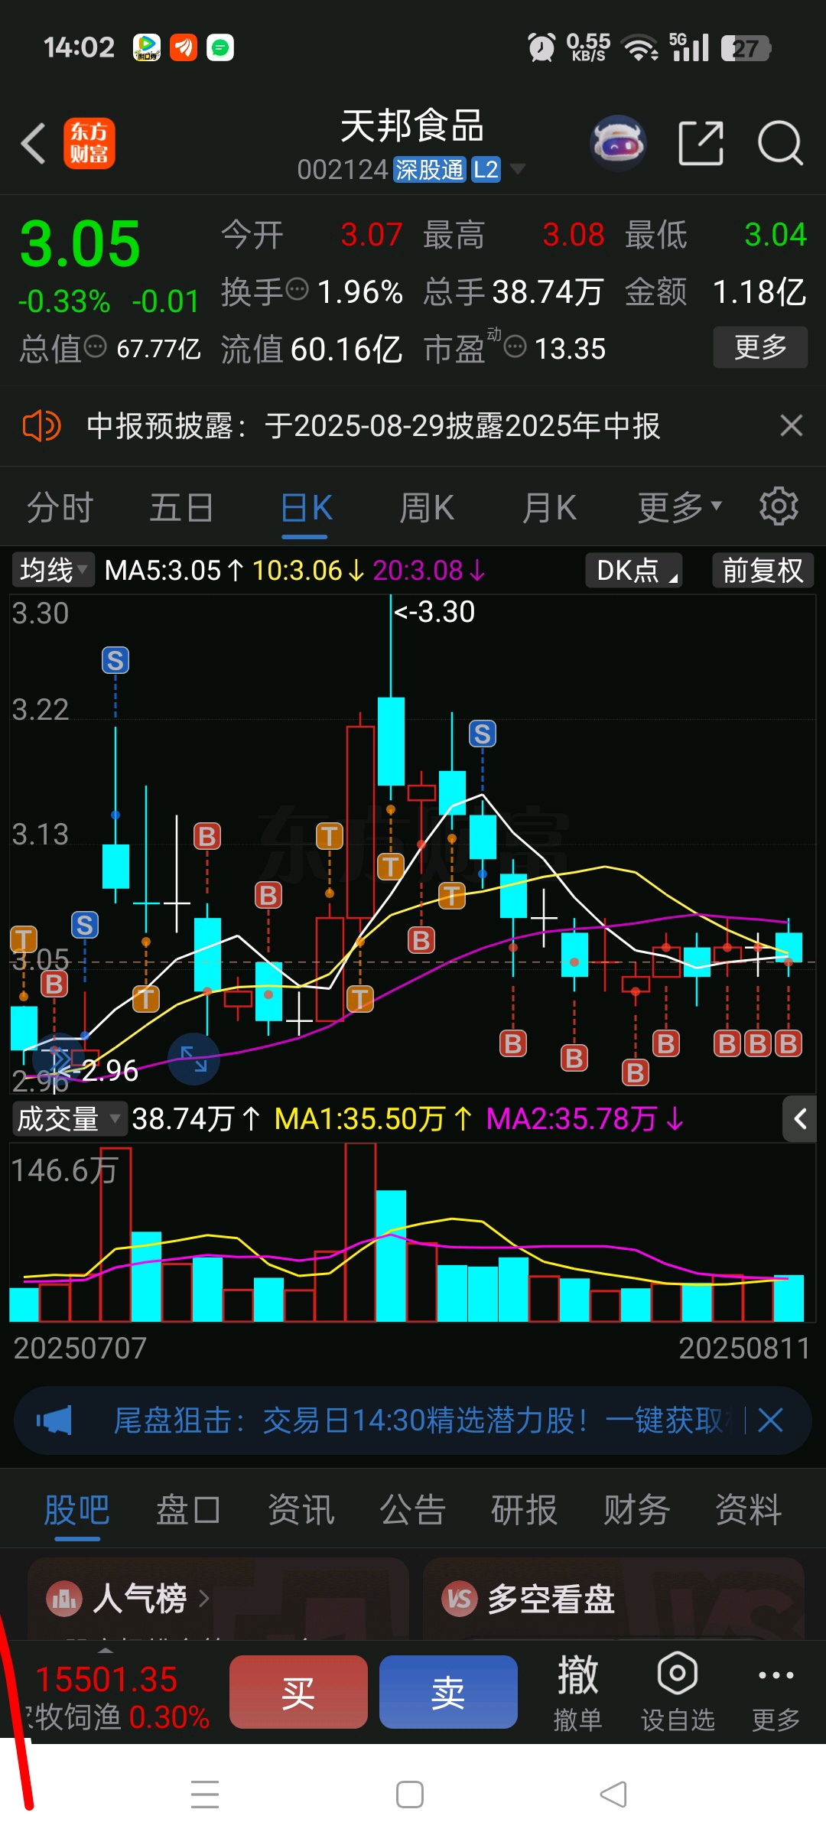The width and height of the screenshot is (826, 1845).
Task: Switch to the 五日 tab
Action: pos(181,506)
